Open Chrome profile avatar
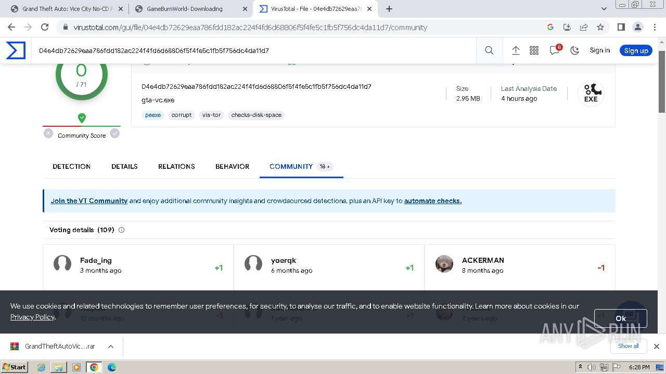The height and width of the screenshot is (374, 666). click(637, 27)
